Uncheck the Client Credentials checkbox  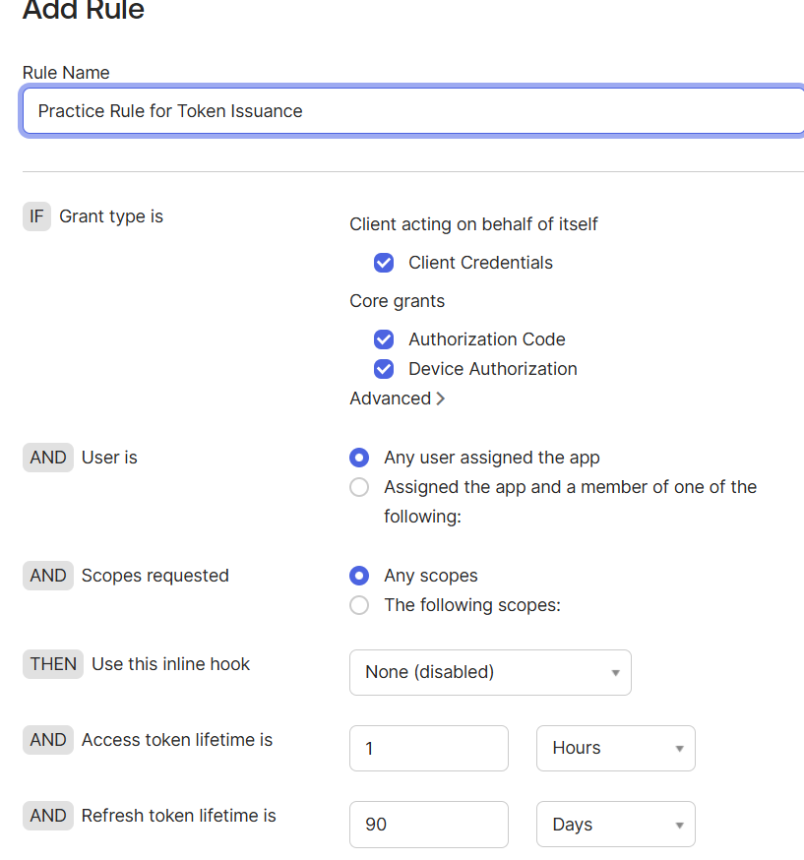(384, 263)
